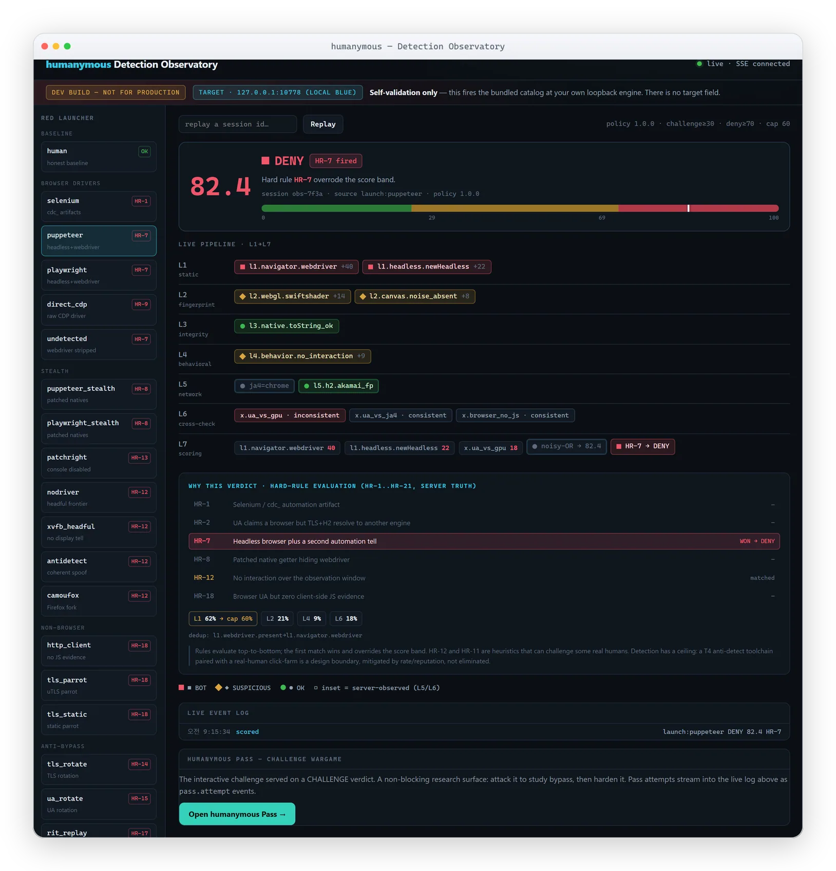Click the l1.headless.newHeadless +22 chip

(427, 267)
